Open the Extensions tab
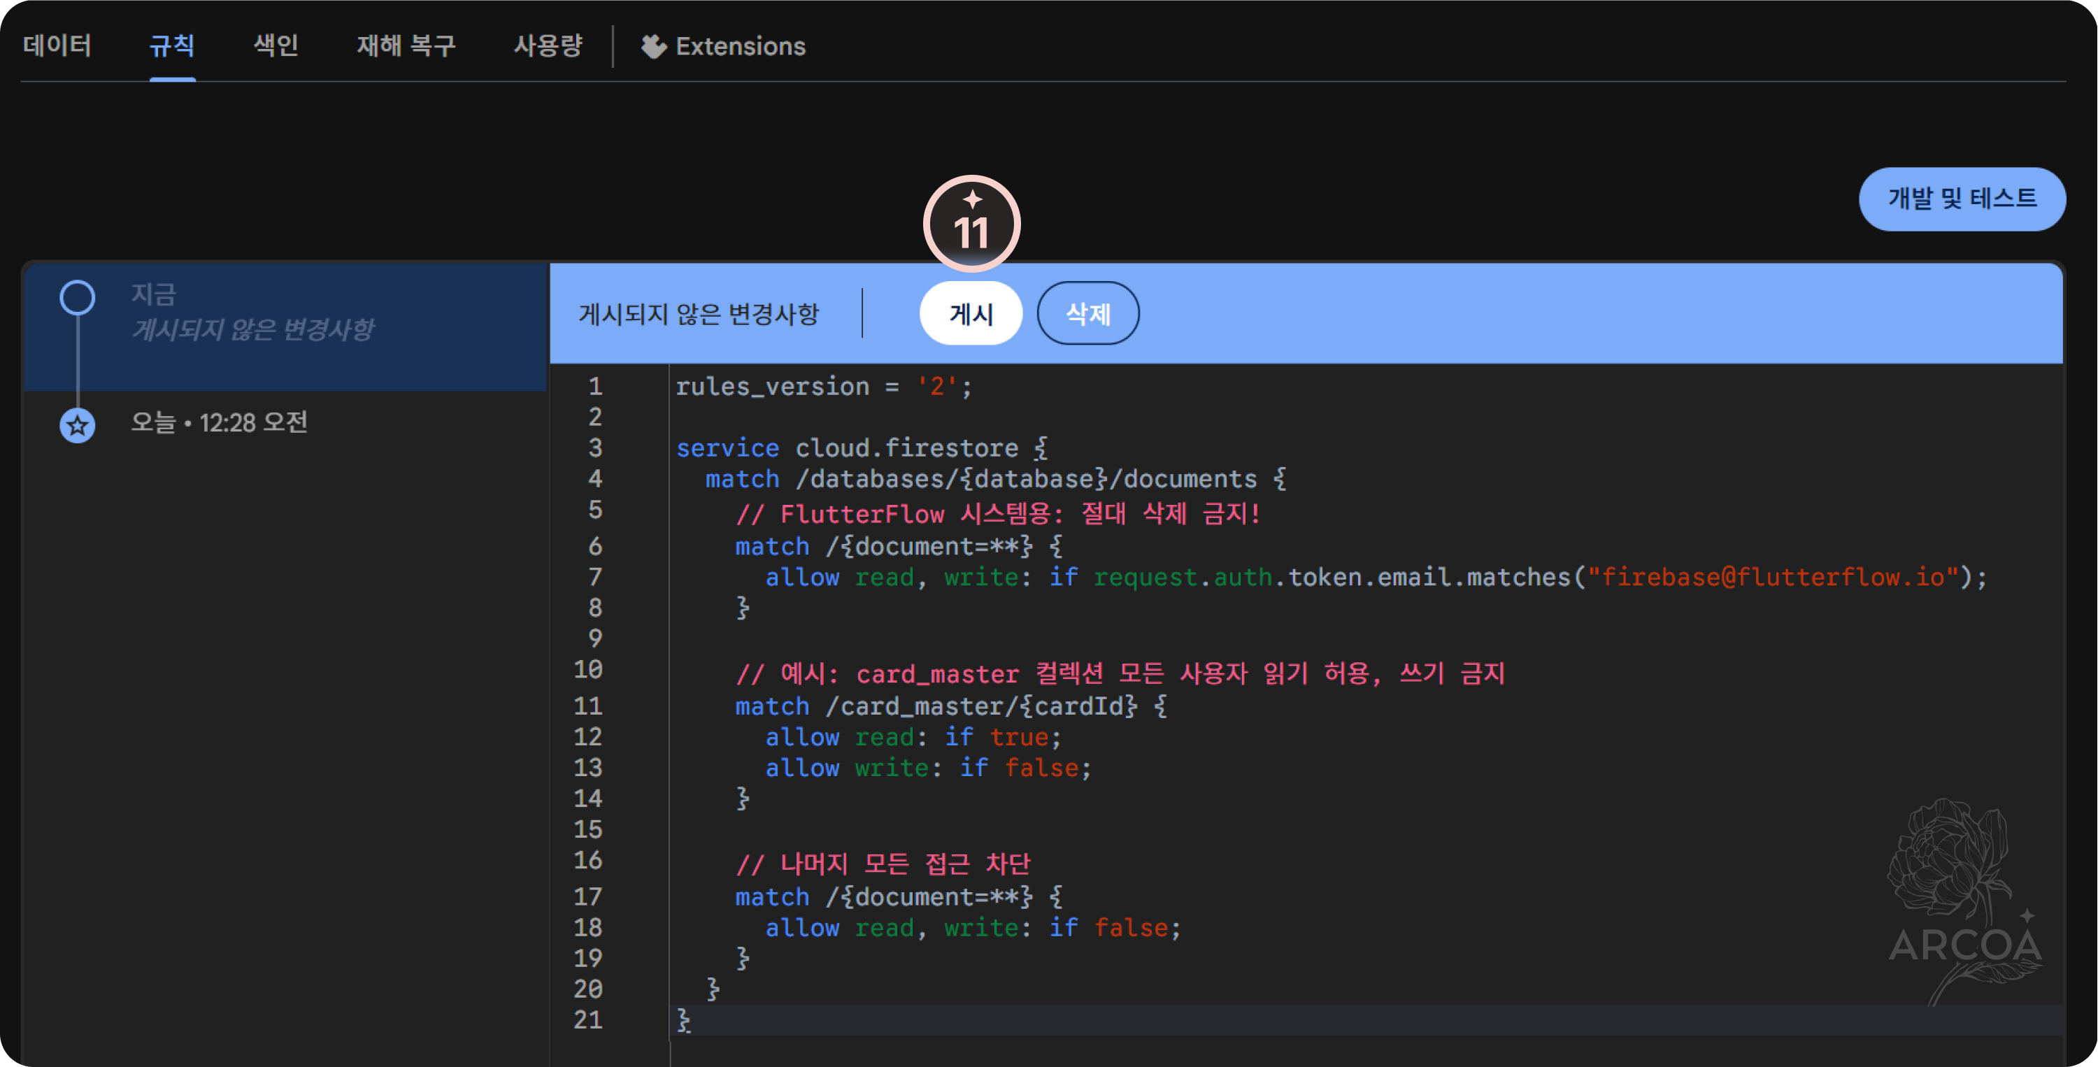2098x1067 pixels. point(739,46)
